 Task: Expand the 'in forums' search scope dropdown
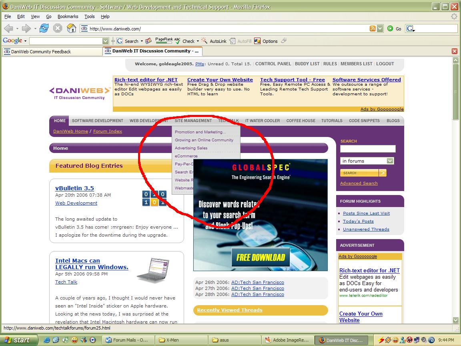point(390,161)
